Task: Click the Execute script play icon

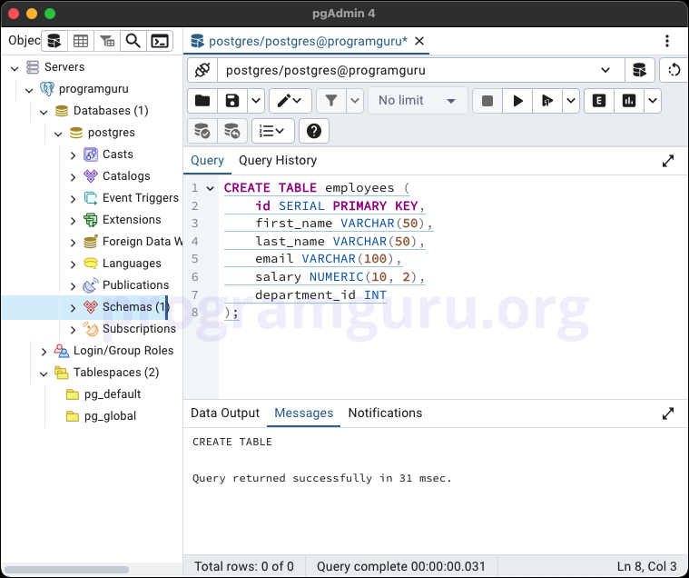Action: tap(547, 101)
